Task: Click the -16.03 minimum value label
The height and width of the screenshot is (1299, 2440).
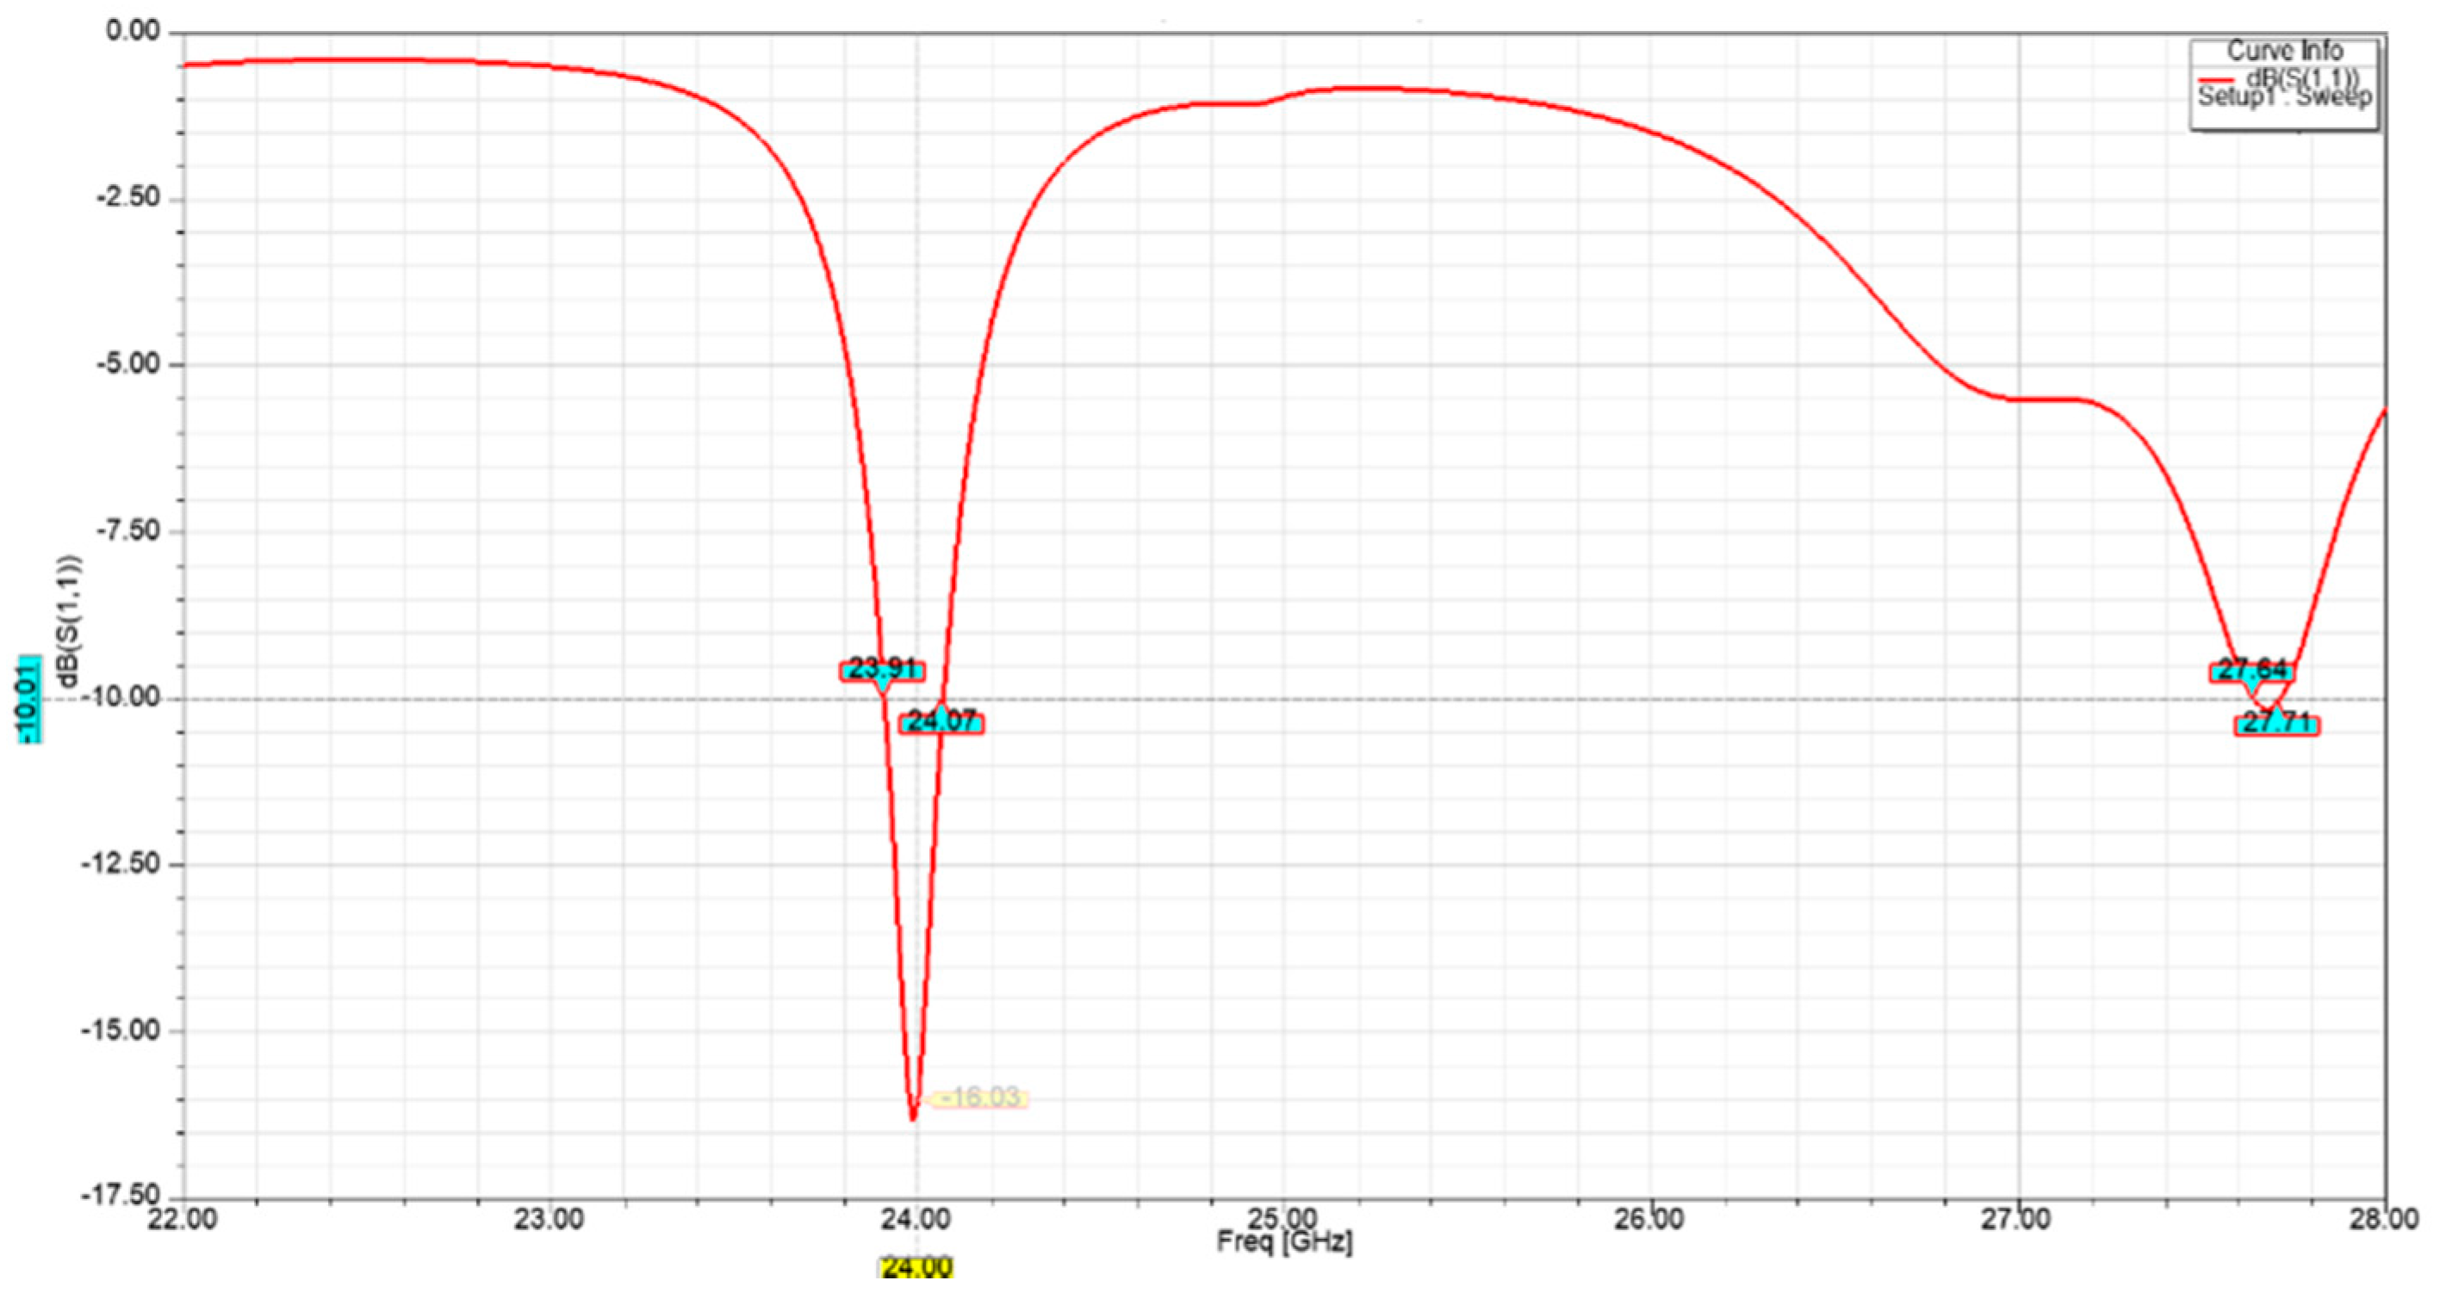Action: coord(981,1098)
